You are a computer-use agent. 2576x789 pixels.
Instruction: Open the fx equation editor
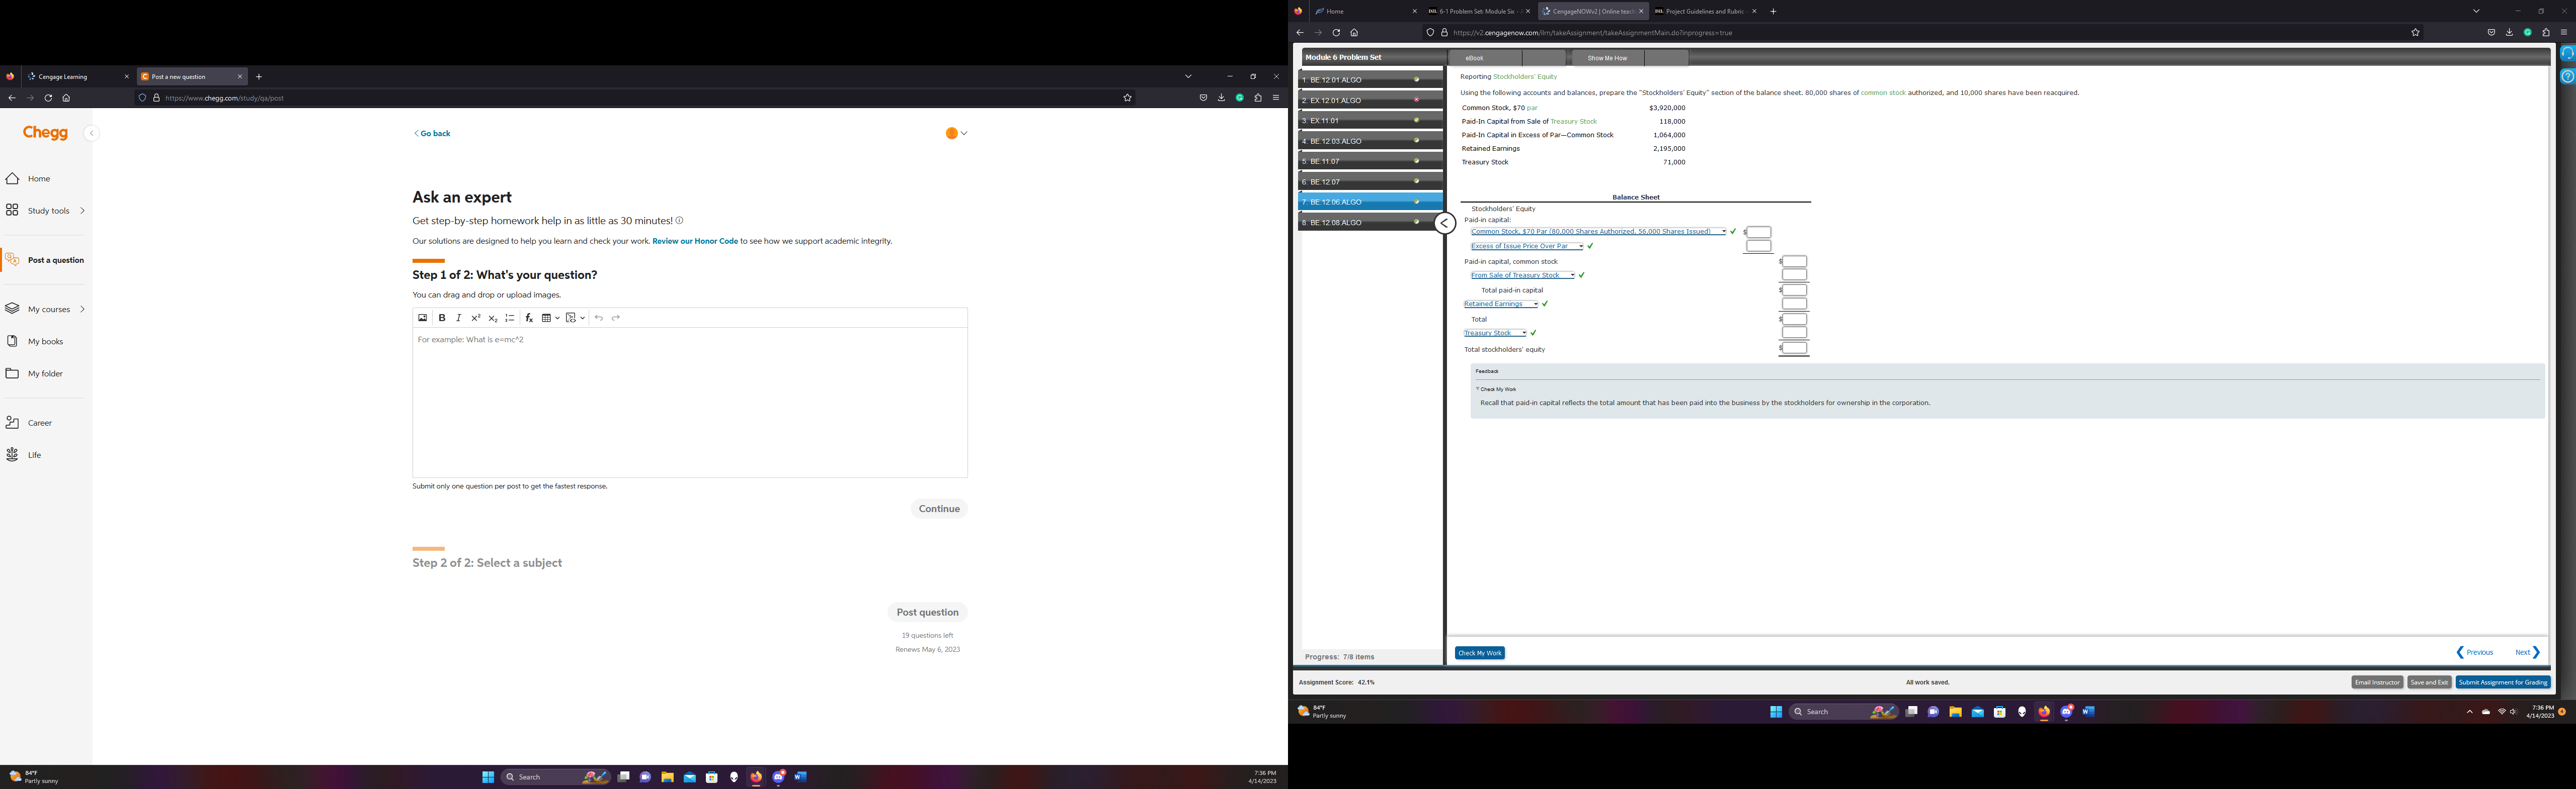click(529, 318)
